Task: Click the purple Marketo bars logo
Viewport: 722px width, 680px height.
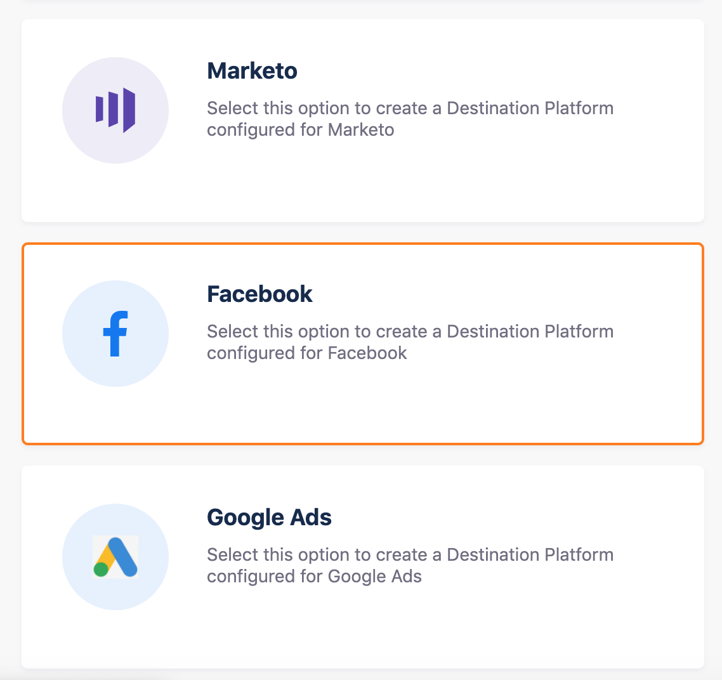Action: (x=115, y=110)
